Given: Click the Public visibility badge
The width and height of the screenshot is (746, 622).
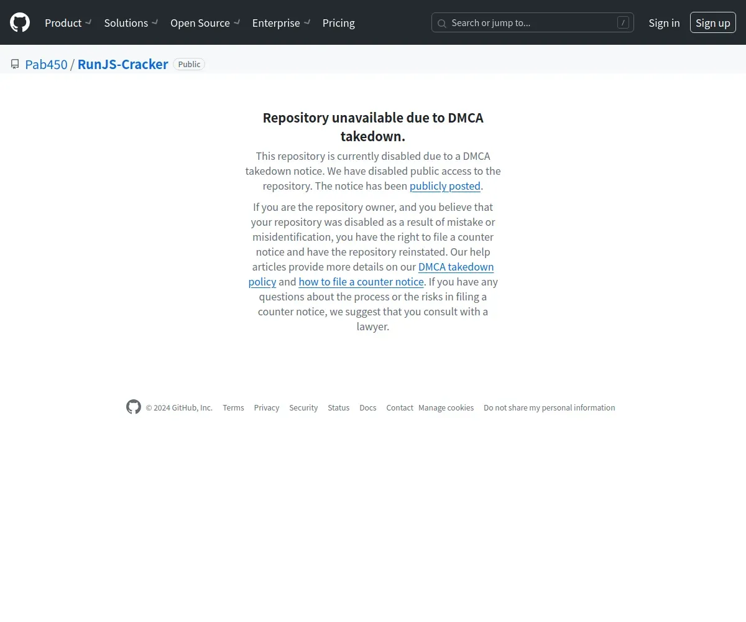Looking at the screenshot, I should coord(189,64).
